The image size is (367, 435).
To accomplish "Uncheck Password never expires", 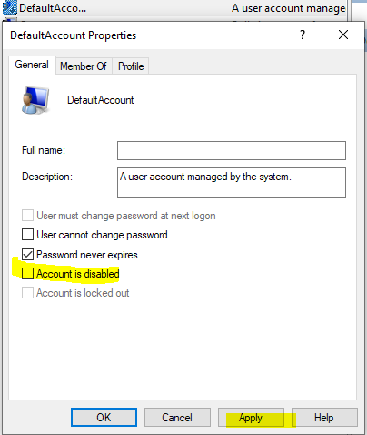I will pos(27,254).
